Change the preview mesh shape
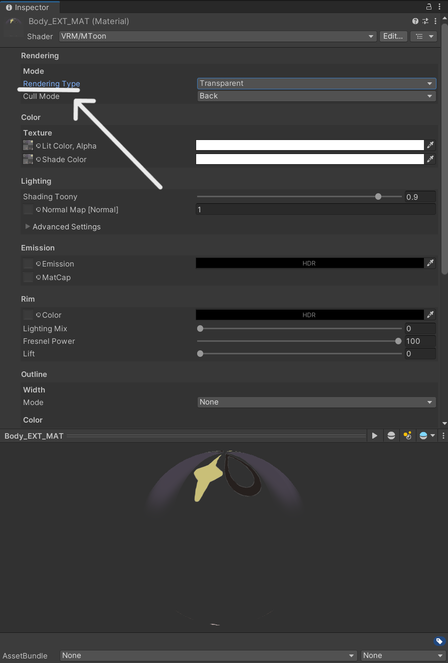This screenshot has height=663, width=448. click(x=391, y=436)
